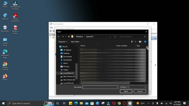Viewport: 189px width, 106px height.
Task: Show the preview pane in Open dialog
Action: [140, 42]
